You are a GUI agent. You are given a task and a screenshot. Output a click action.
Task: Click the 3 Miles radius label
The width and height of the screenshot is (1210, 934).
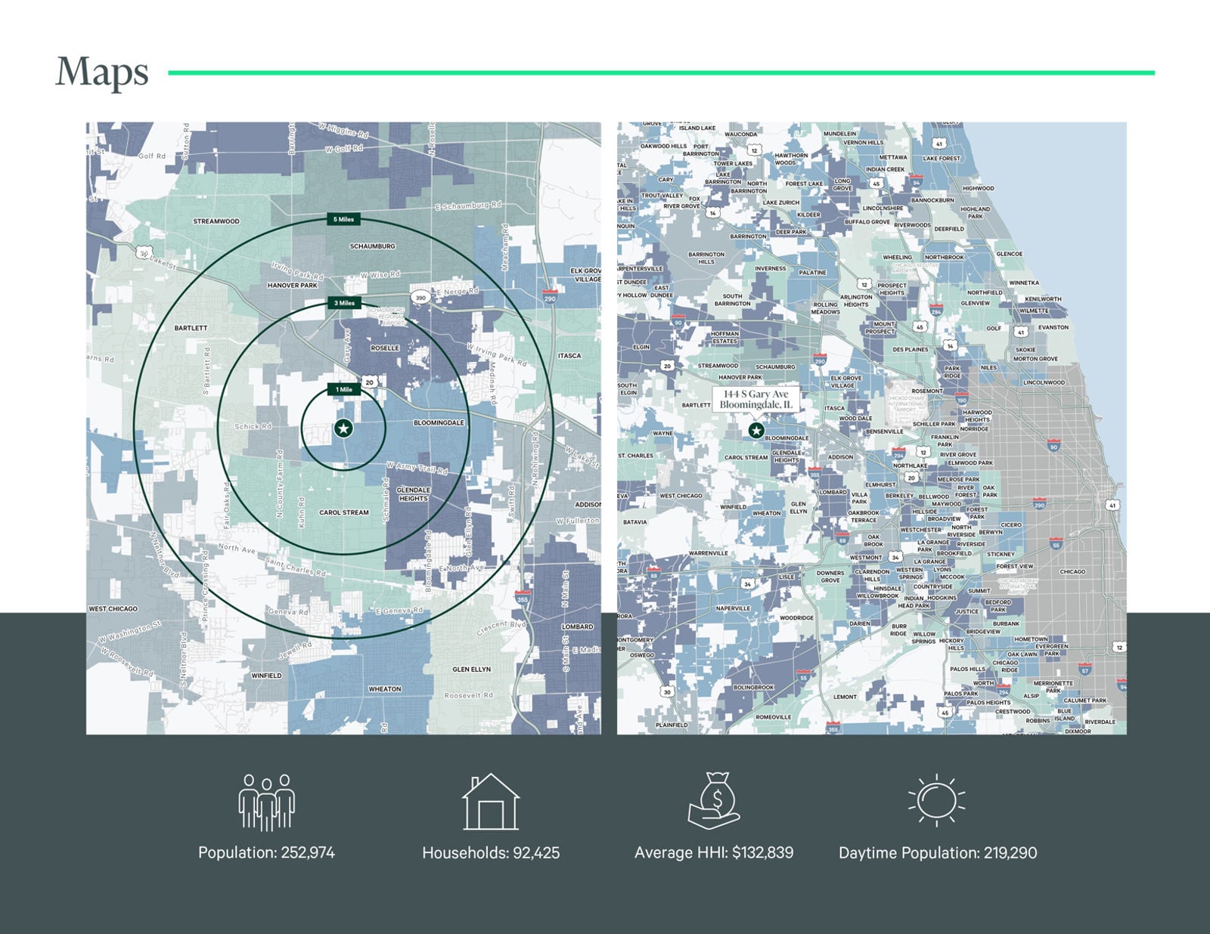[344, 303]
